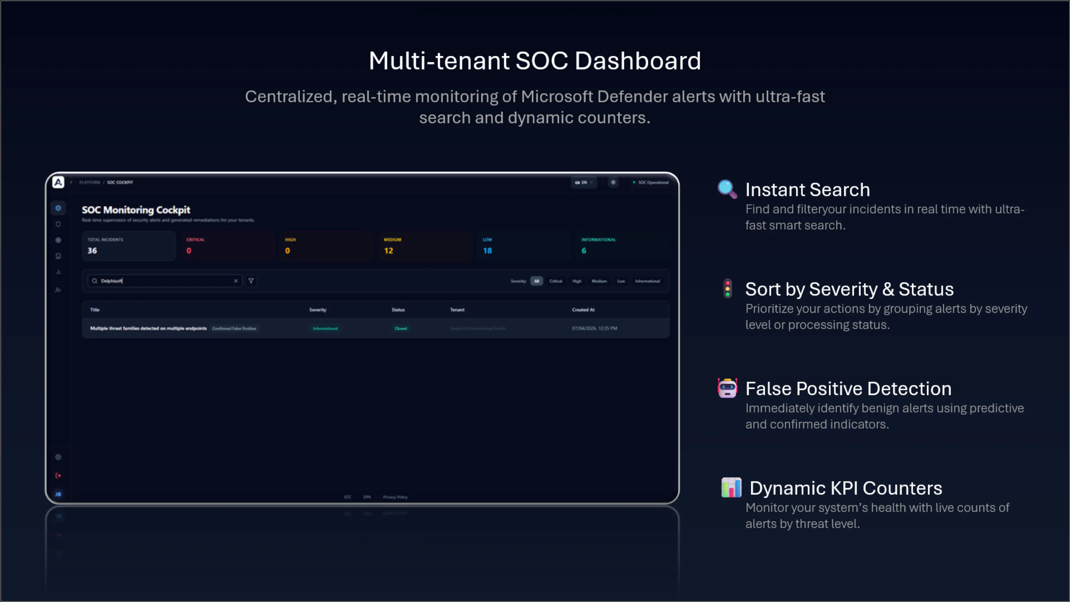Open the Privacy Policy footer link

pos(395,497)
